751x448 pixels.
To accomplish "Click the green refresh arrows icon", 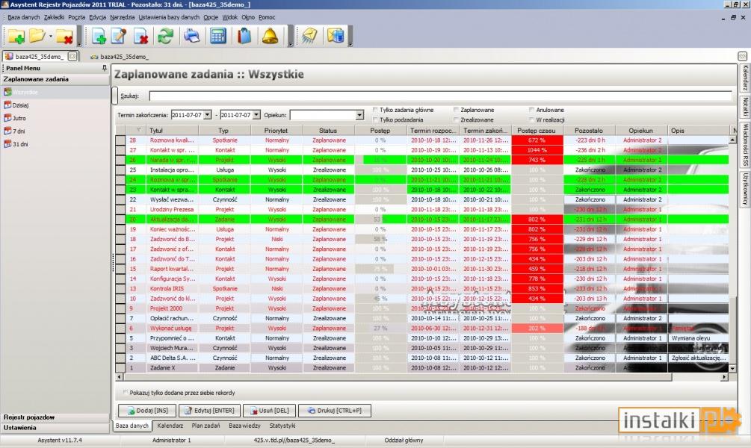I will pos(166,36).
